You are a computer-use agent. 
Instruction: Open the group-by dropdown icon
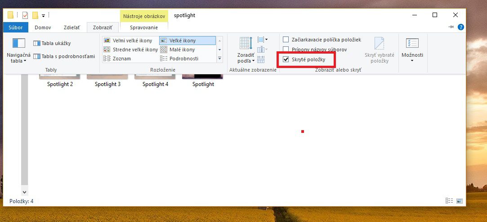(x=263, y=40)
